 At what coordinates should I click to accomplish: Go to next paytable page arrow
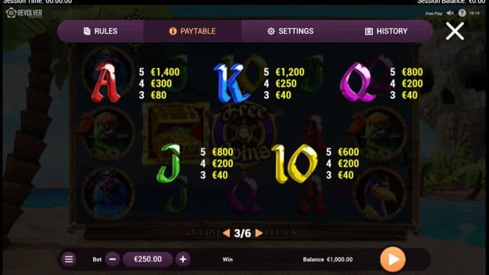pyautogui.click(x=259, y=233)
